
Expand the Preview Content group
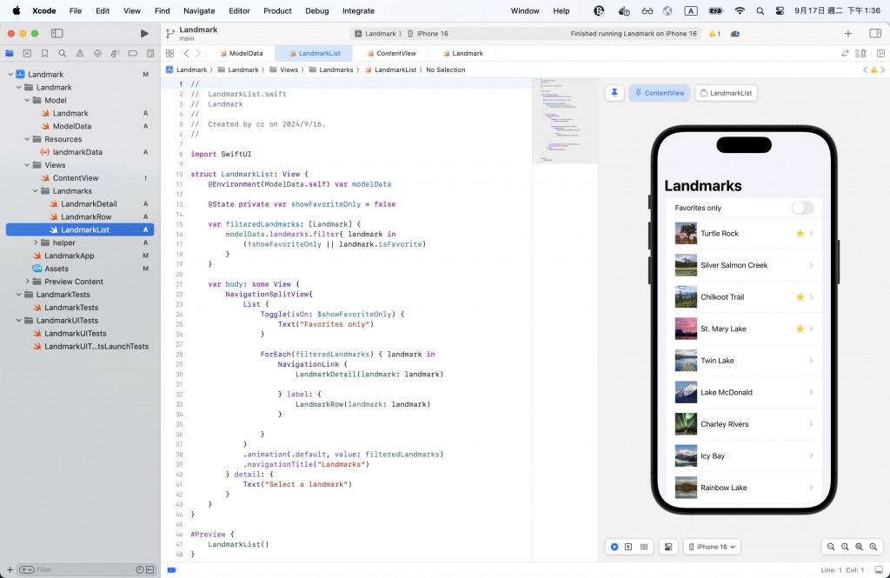(x=27, y=282)
